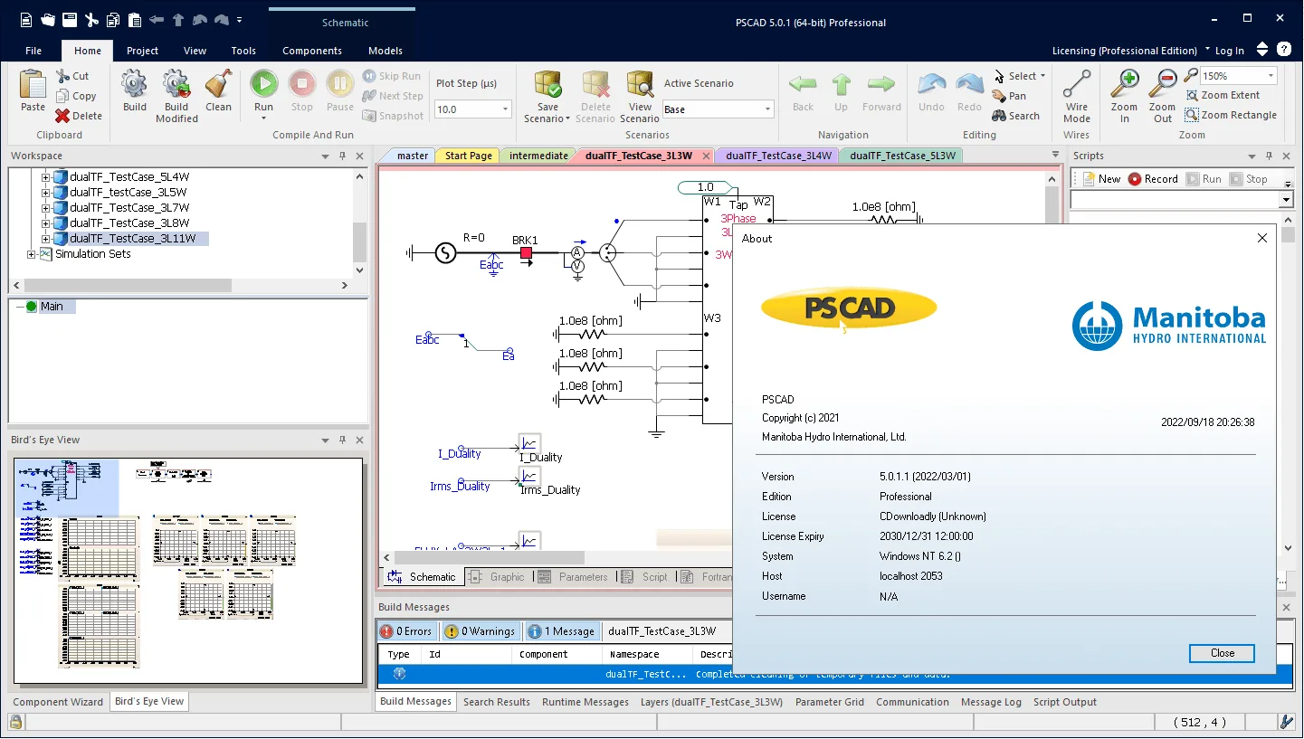This screenshot has height=739, width=1304.
Task: Click the red BRK1 breaker symbol
Action: 526,253
